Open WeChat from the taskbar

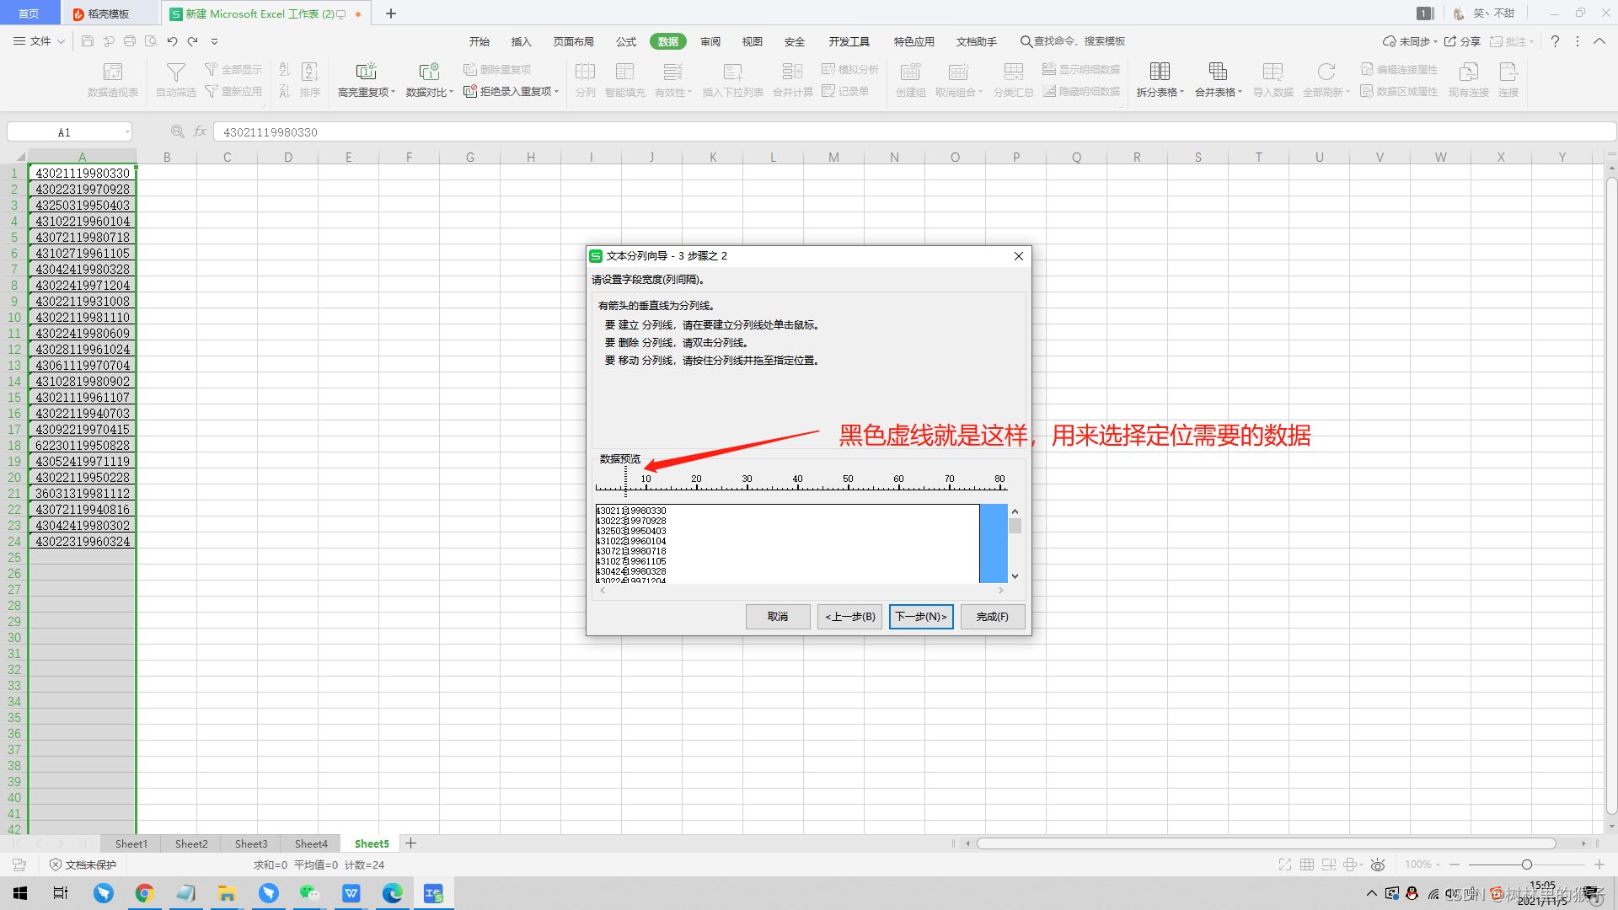coord(309,893)
